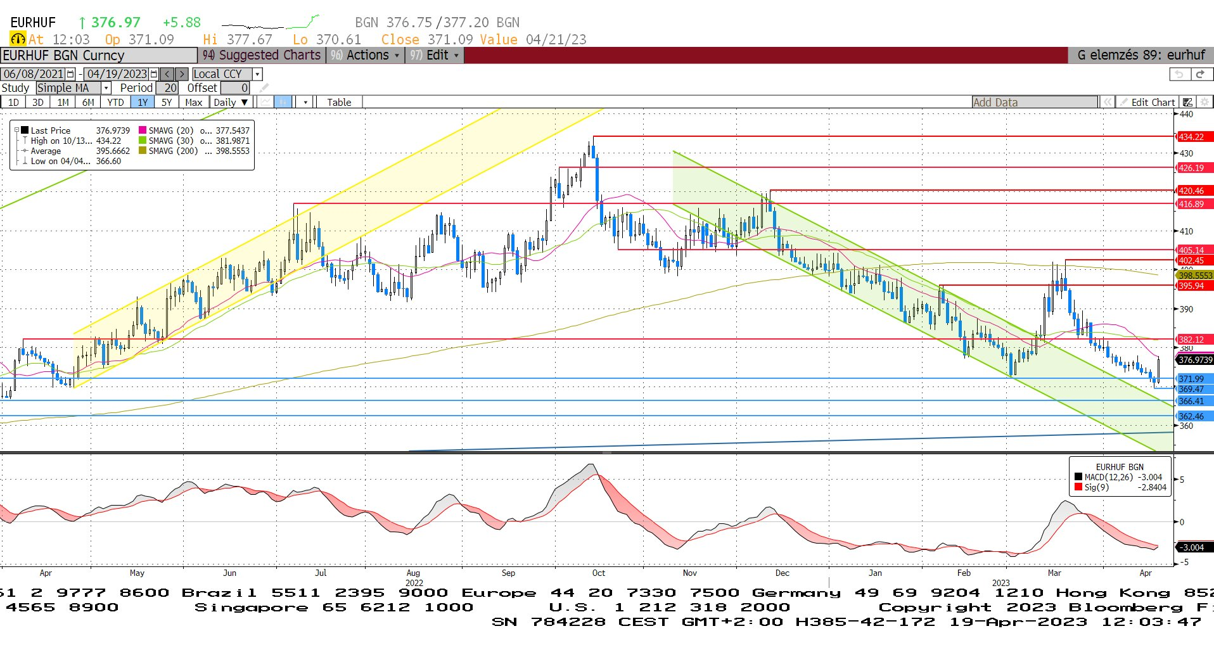The height and width of the screenshot is (657, 1214).
Task: Click the yellow gauge icon near At
Action: (x=18, y=39)
